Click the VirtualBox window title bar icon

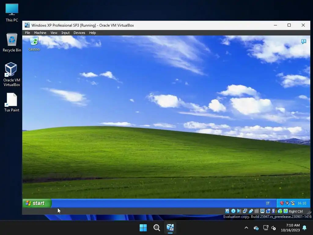point(27,25)
